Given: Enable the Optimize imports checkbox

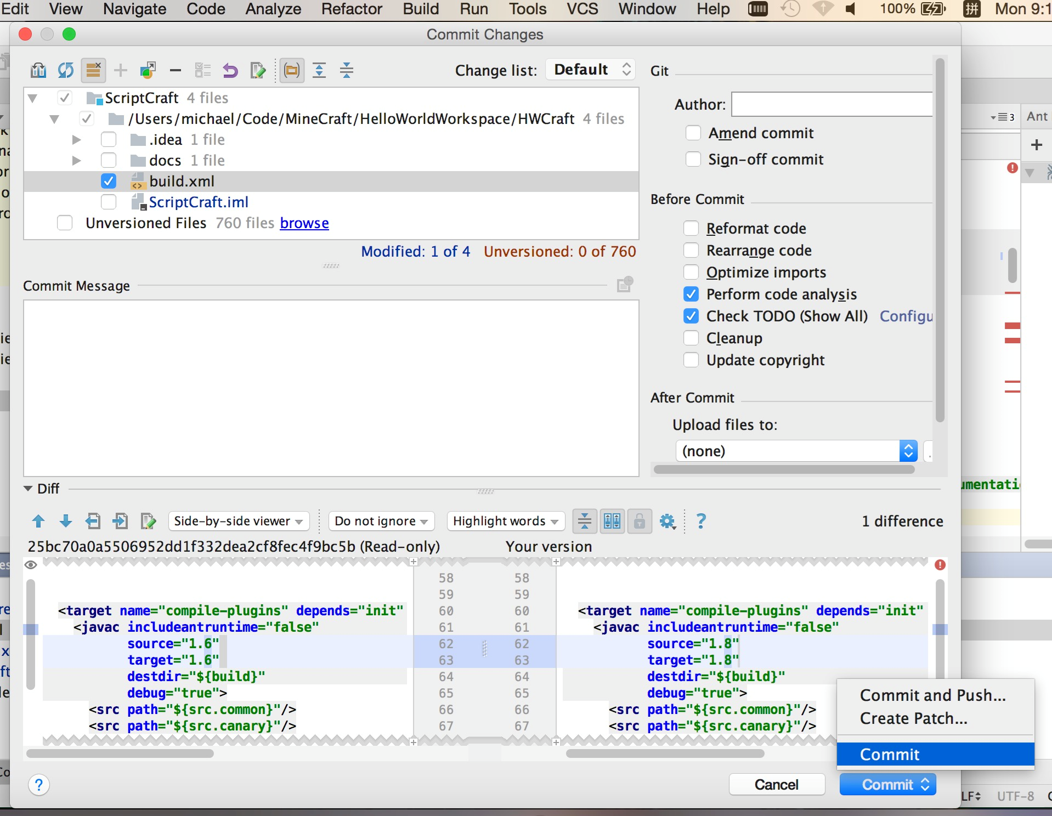Looking at the screenshot, I should (x=691, y=272).
